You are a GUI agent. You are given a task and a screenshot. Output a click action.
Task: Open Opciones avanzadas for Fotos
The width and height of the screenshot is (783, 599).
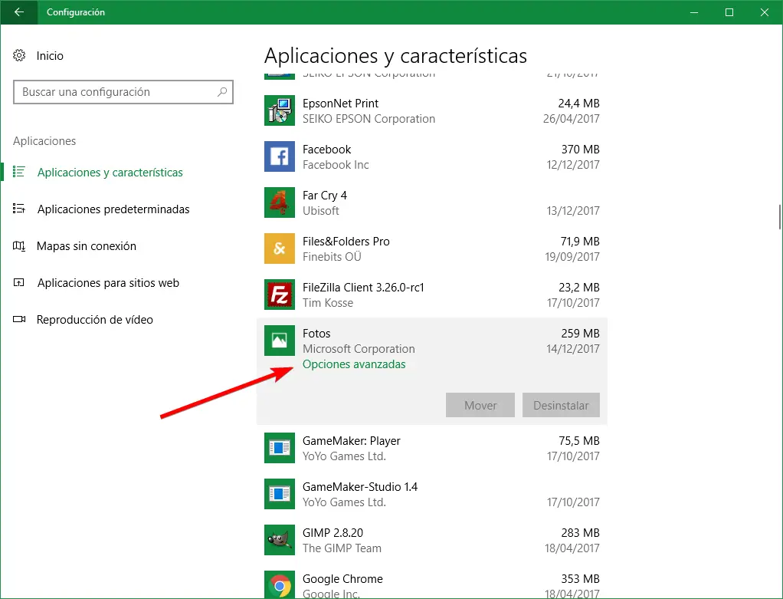pos(354,364)
